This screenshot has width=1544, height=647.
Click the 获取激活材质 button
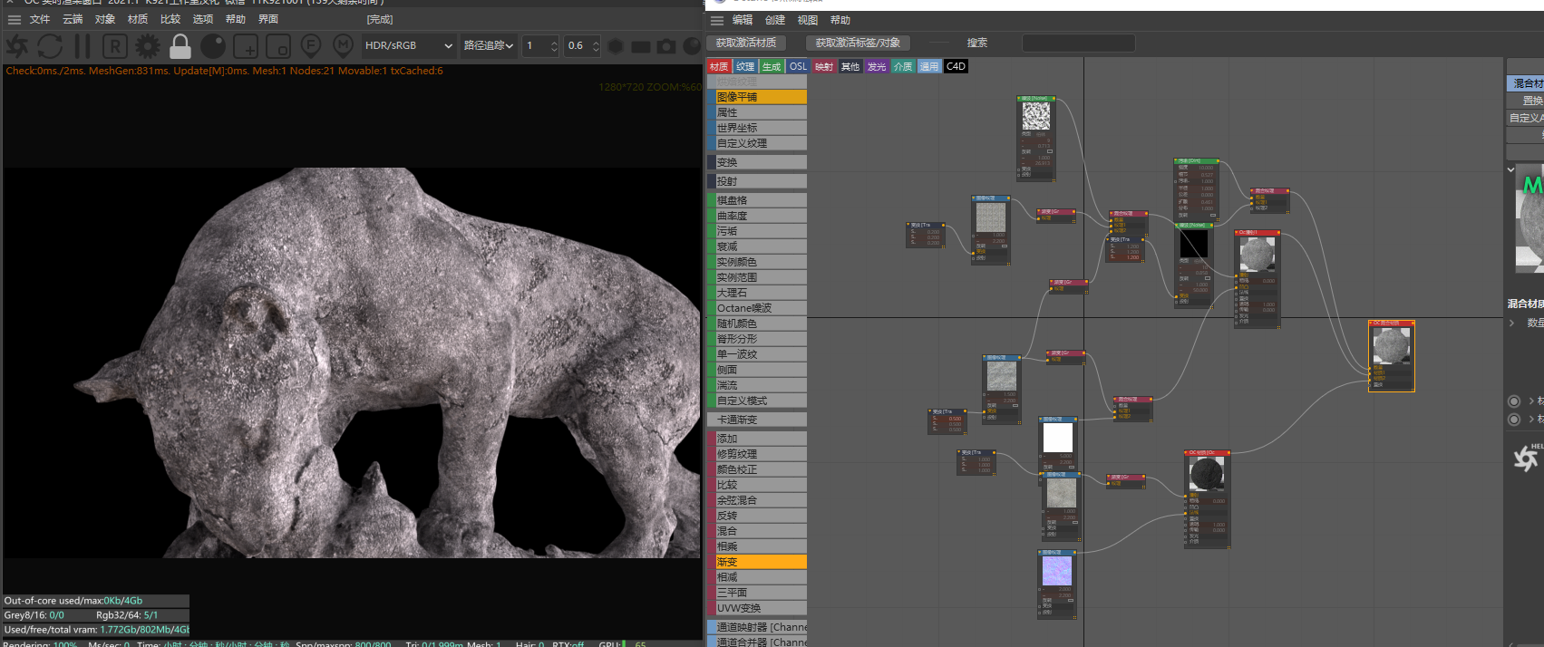[746, 43]
